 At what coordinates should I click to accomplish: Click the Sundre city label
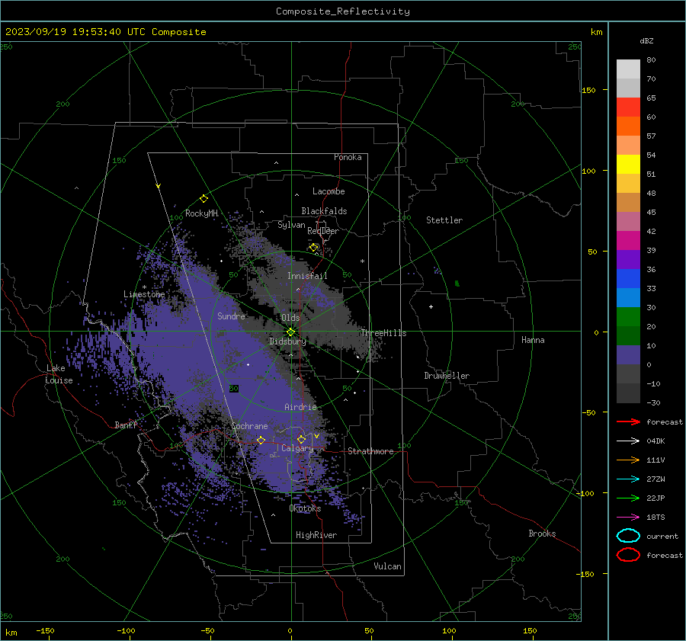coord(231,316)
